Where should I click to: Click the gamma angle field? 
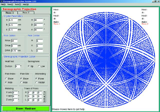(38, 30)
